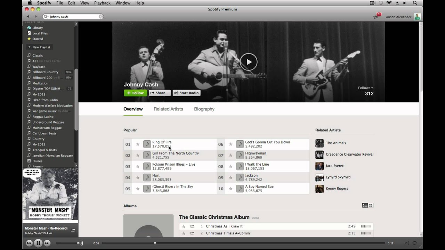Pause the current playback
The height and width of the screenshot is (250, 445).
(x=38, y=243)
